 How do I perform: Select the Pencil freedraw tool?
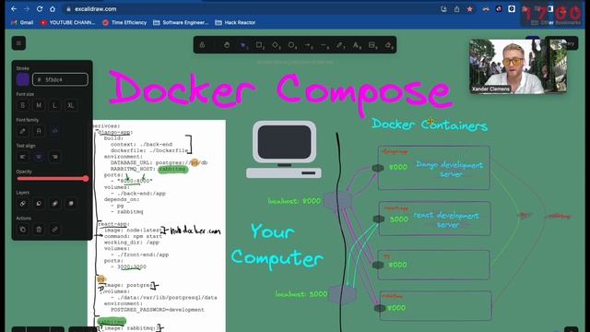pos(340,45)
